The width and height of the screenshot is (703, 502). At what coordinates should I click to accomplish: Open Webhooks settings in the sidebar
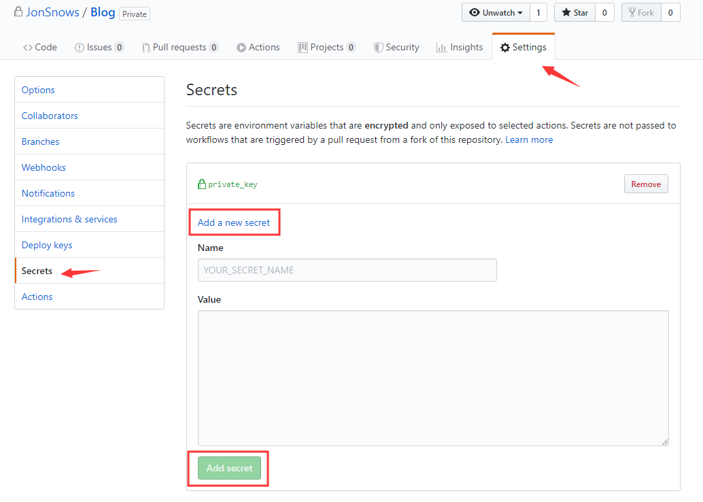(x=44, y=167)
